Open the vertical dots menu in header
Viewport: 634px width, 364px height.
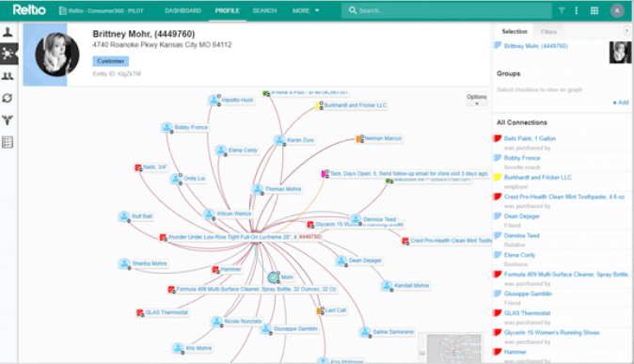tap(577, 10)
